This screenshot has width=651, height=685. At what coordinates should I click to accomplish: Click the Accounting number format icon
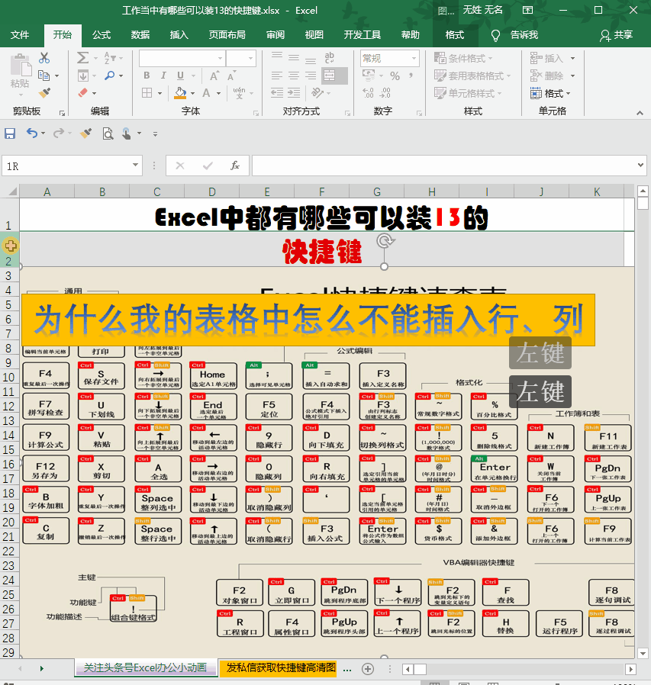369,76
